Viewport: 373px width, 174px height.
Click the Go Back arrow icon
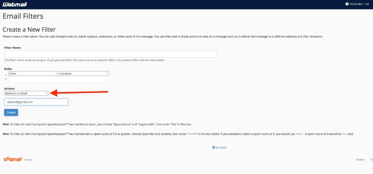[x=213, y=147]
